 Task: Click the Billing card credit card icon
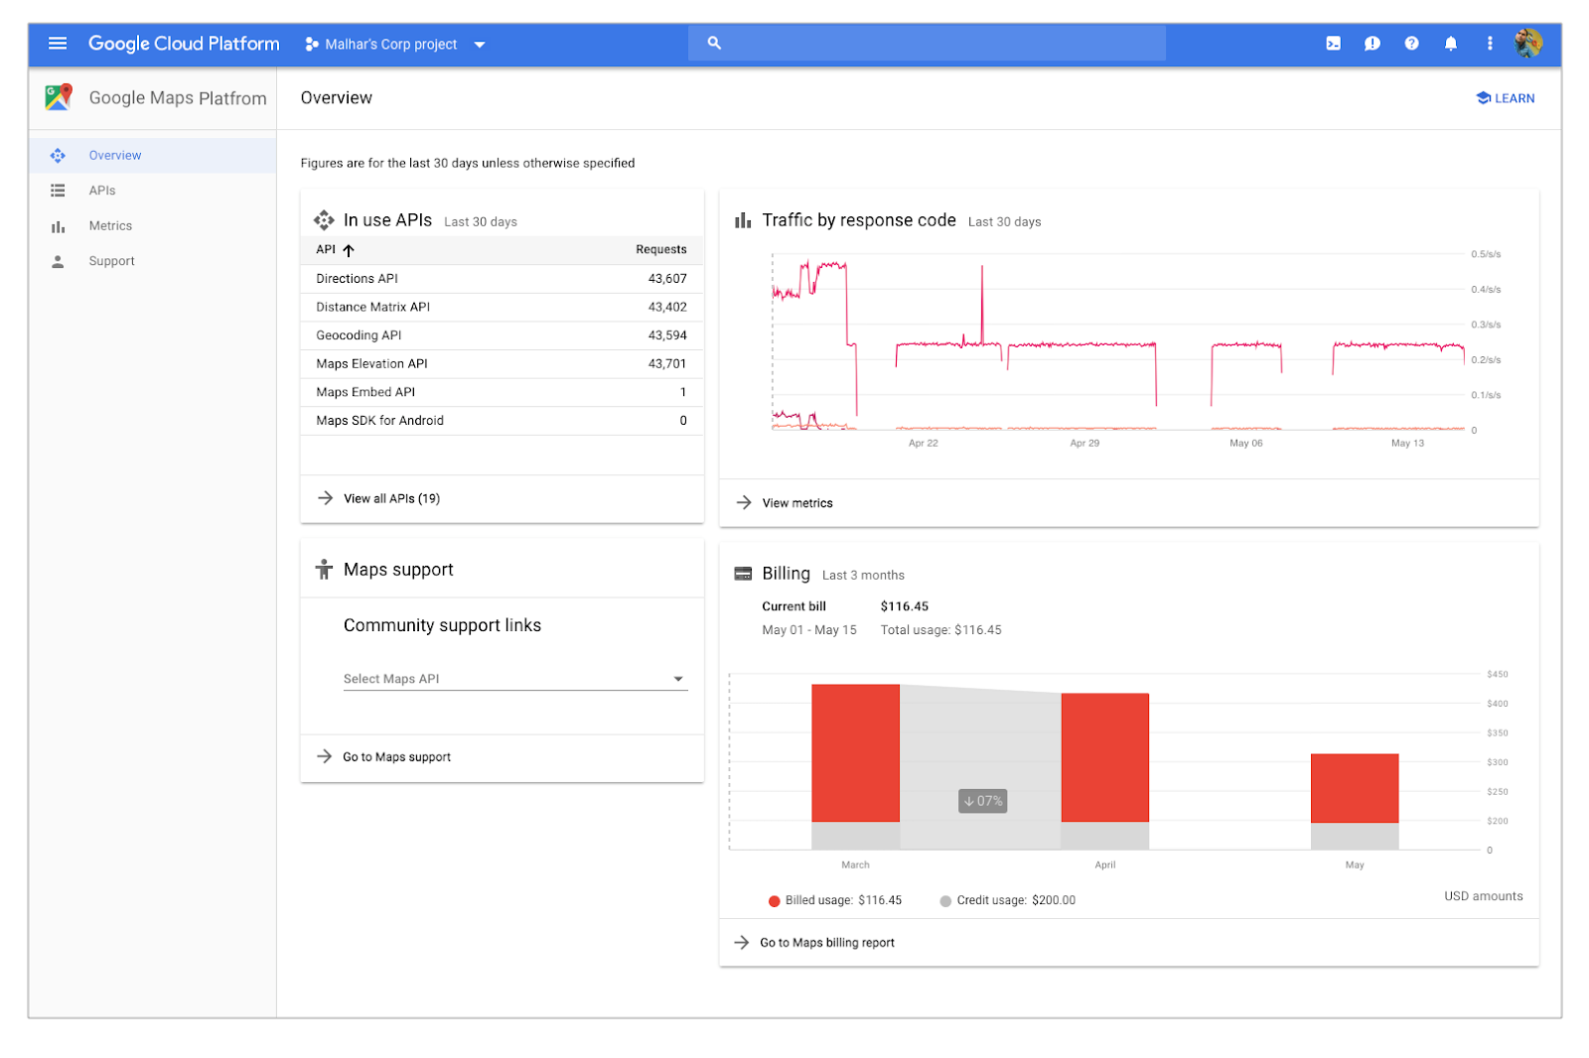(x=742, y=573)
